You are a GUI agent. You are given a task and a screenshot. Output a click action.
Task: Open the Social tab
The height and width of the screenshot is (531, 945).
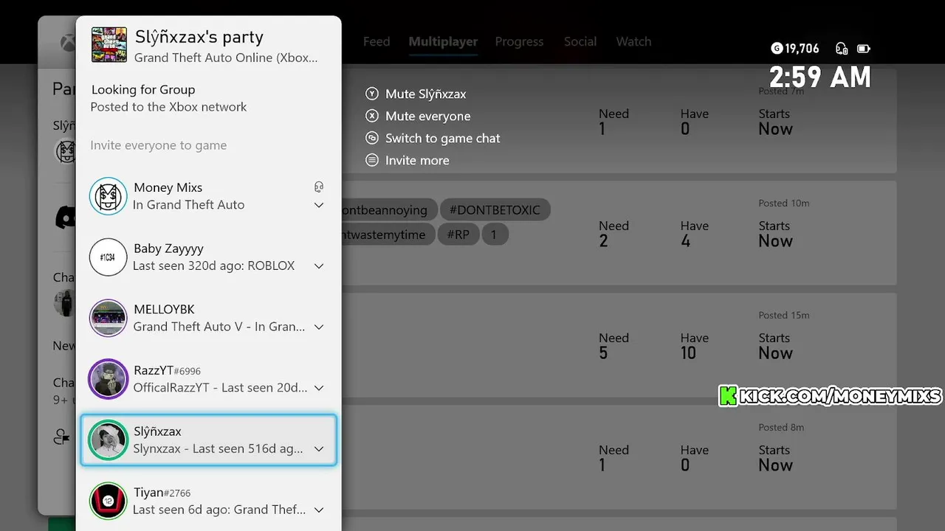(580, 42)
